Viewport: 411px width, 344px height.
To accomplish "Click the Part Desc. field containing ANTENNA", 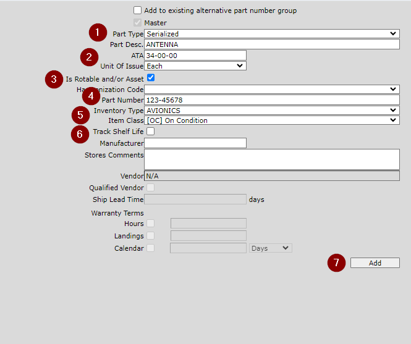I will click(x=272, y=45).
